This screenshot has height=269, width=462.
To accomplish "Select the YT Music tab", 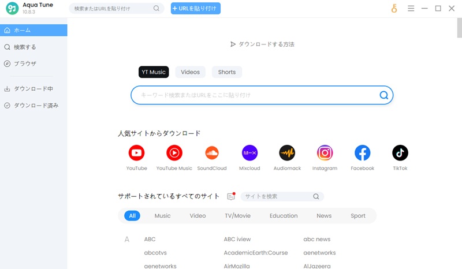I will (x=154, y=72).
